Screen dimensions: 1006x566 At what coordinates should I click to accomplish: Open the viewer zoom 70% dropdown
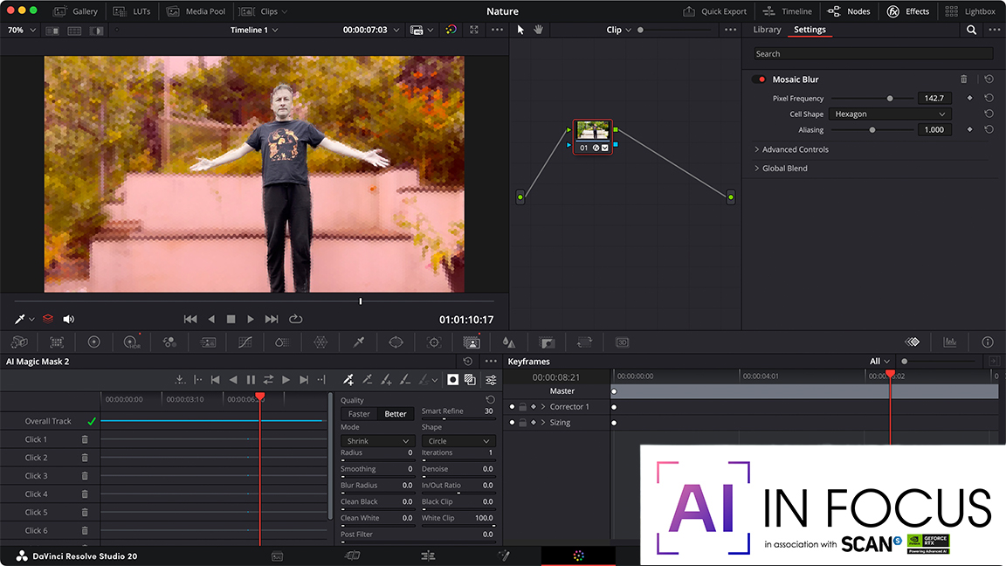click(x=21, y=30)
